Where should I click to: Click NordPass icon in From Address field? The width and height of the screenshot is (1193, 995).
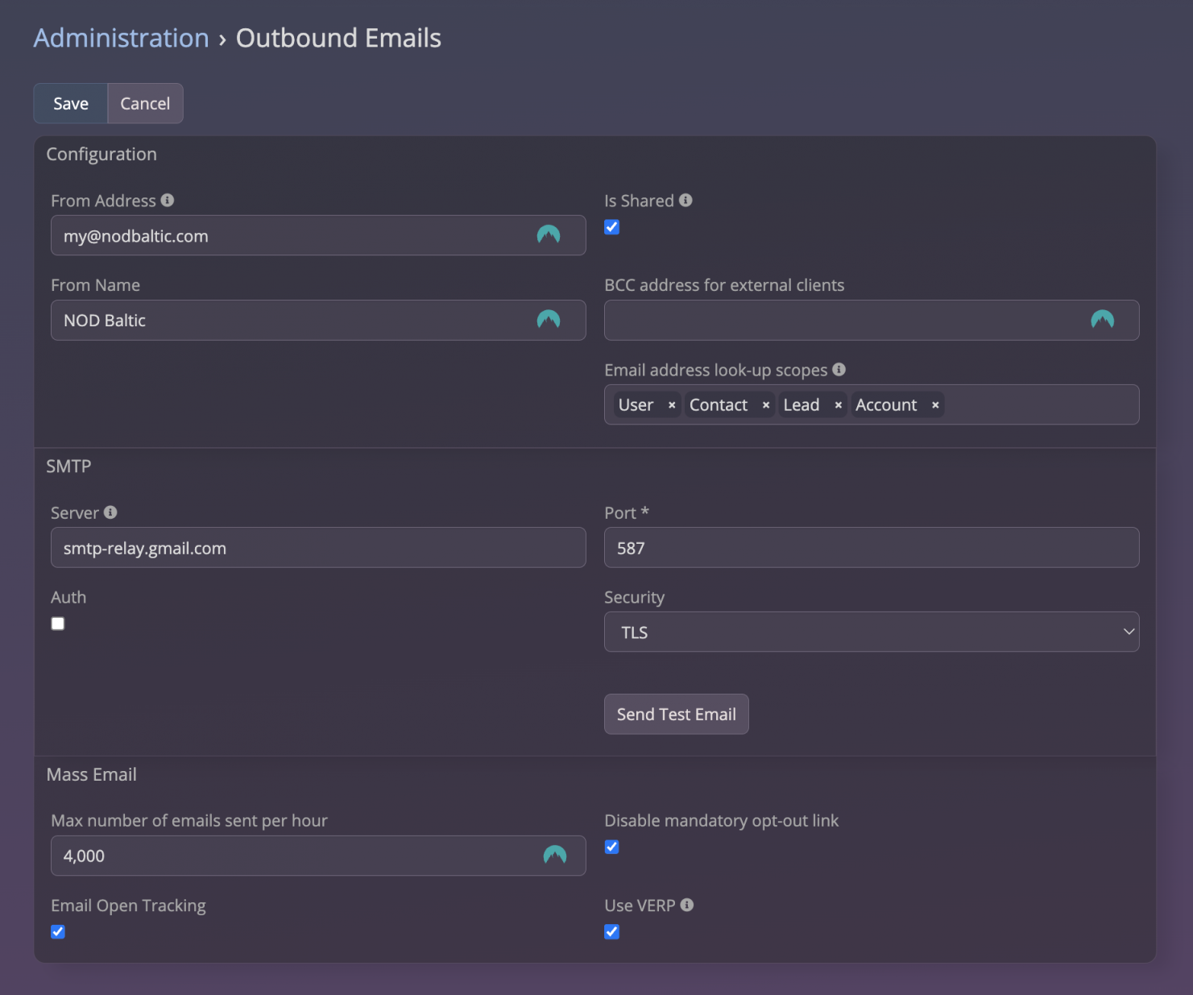(549, 234)
